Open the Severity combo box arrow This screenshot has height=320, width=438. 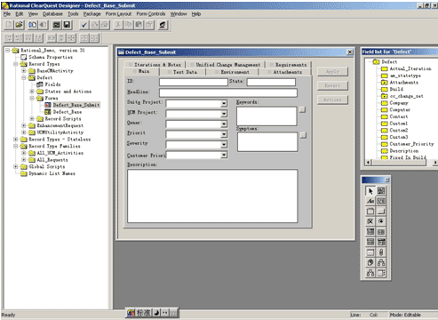point(224,145)
